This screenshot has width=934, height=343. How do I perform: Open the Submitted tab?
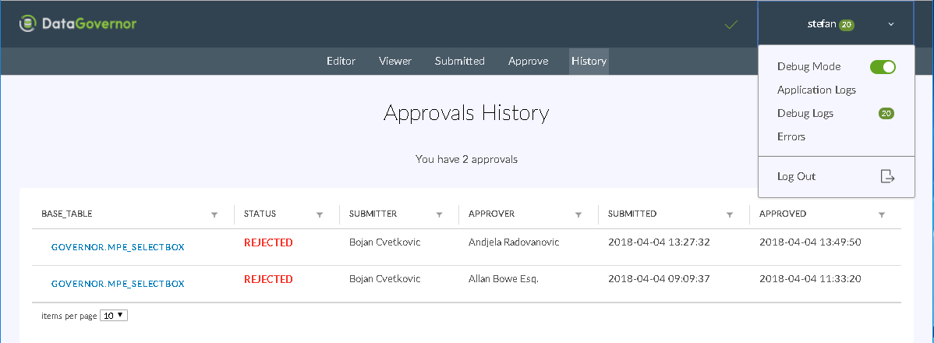(459, 61)
